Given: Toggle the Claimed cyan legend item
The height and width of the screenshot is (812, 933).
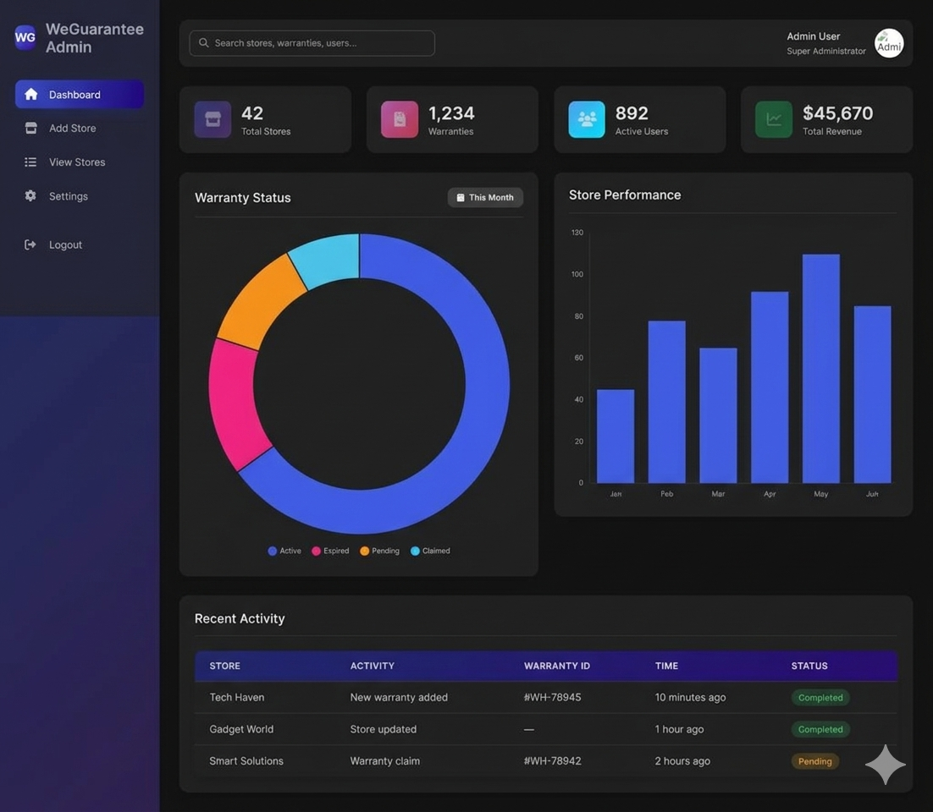Looking at the screenshot, I should [430, 551].
